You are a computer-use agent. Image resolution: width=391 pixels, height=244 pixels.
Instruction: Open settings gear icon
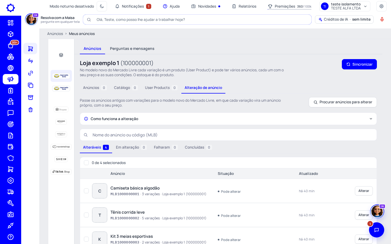tap(381, 6)
